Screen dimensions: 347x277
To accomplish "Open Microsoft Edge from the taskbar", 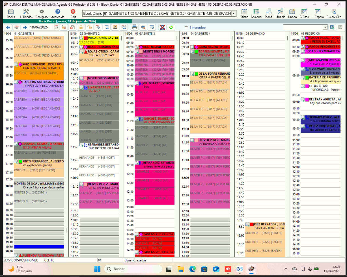I will click(193, 269).
